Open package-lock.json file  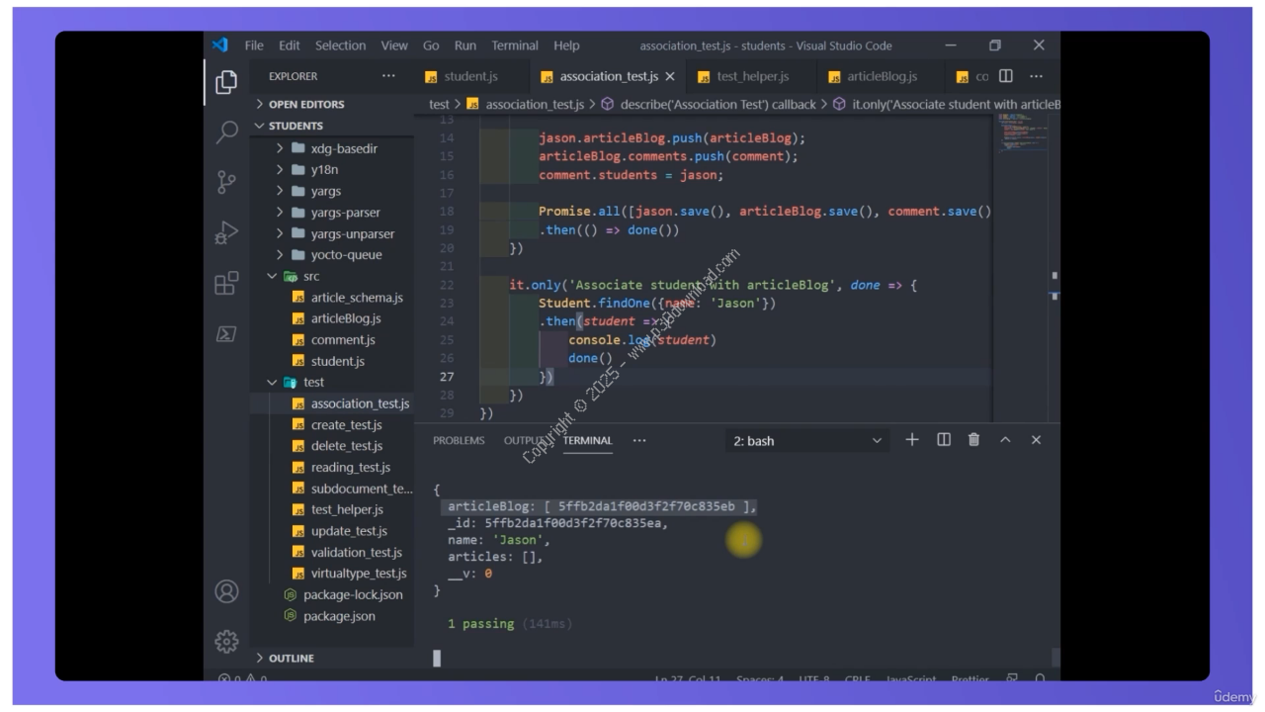coord(332,594)
